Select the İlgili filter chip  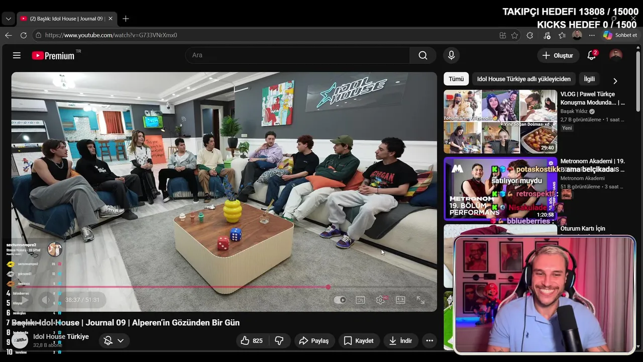589,79
